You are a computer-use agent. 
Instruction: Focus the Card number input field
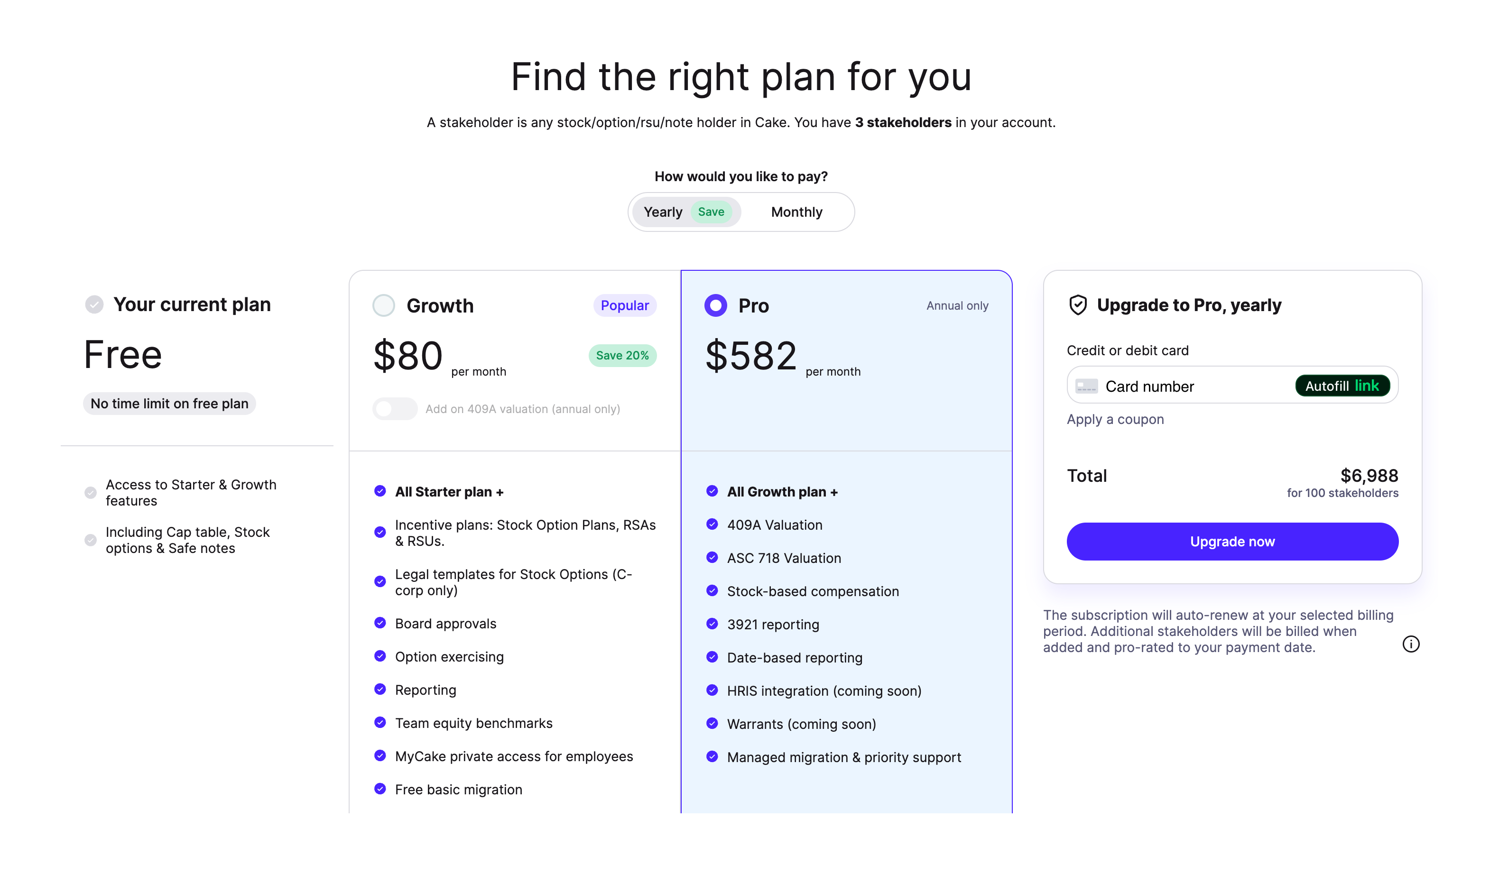point(1190,386)
